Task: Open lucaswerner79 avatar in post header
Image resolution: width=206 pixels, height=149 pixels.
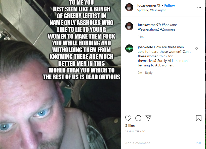Action: [x=129, y=7]
